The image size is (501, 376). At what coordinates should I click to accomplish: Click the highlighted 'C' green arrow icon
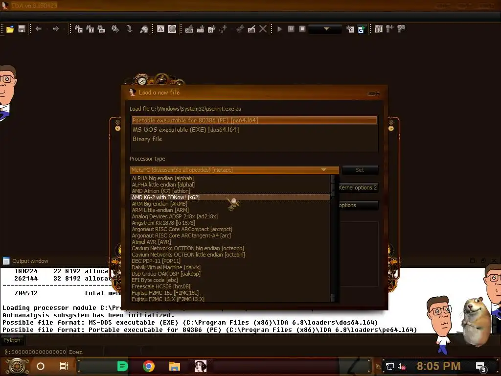(362, 29)
